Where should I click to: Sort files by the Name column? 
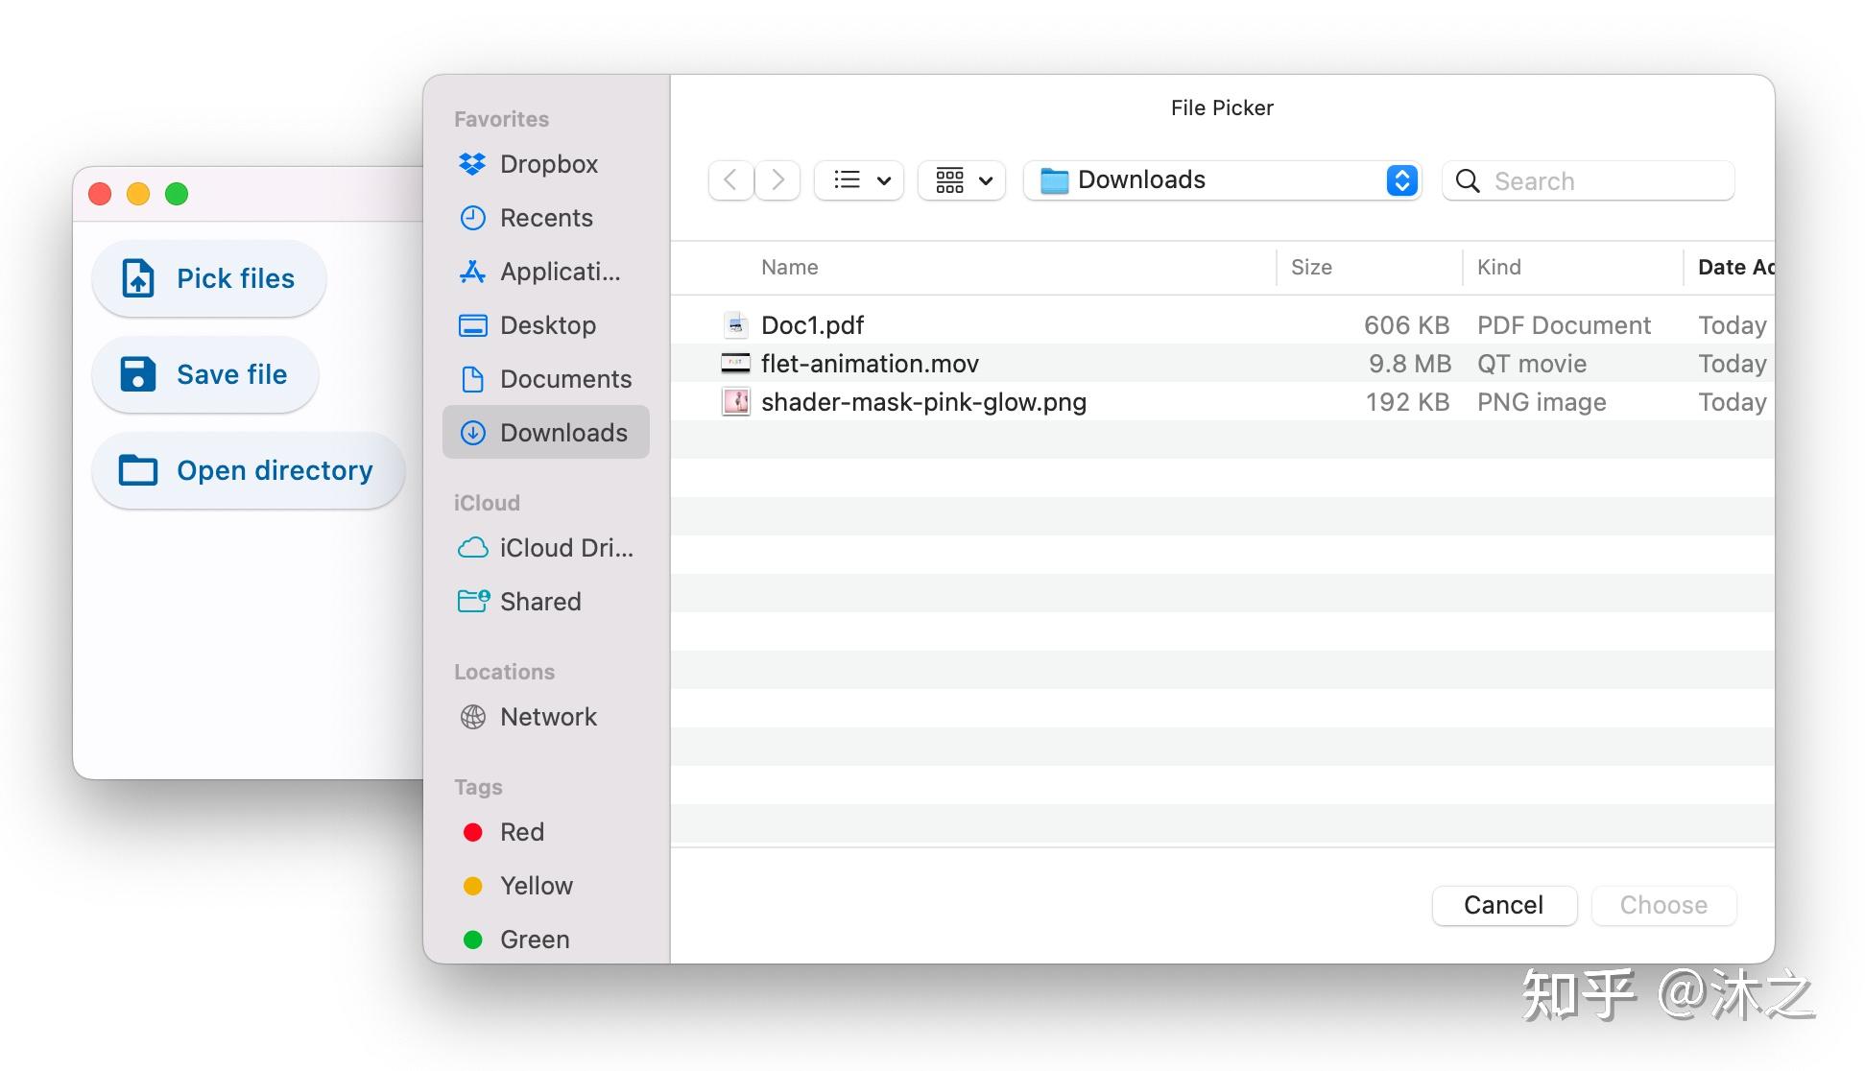[789, 267]
